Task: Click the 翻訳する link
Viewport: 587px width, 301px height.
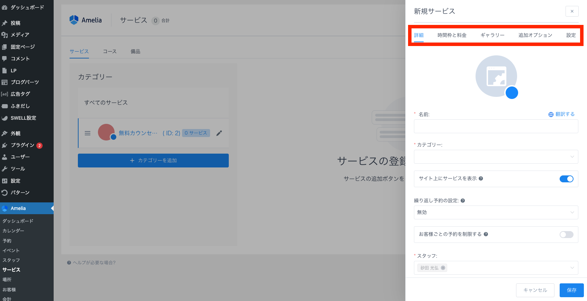Action: [x=561, y=114]
